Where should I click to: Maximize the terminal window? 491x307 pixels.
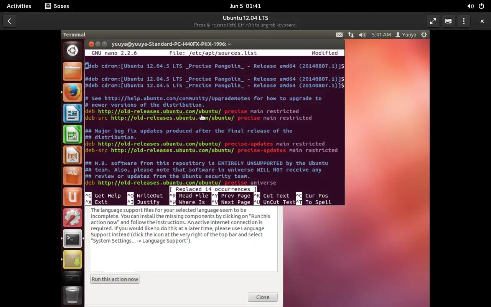click(104, 44)
